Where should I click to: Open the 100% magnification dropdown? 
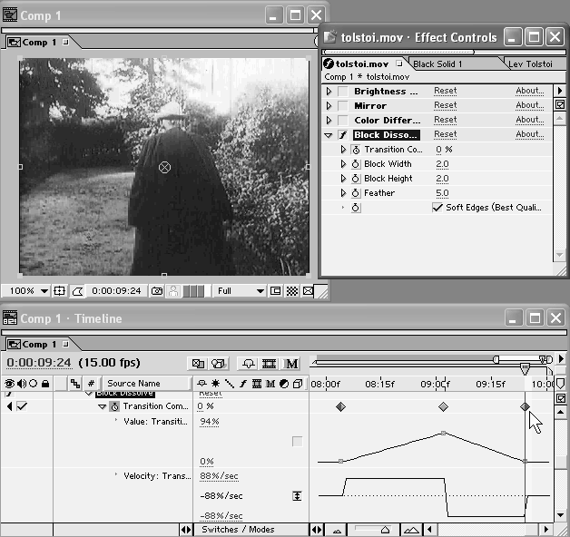point(43,291)
